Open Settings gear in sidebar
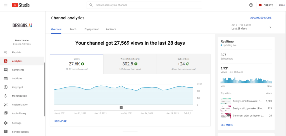The height and width of the screenshot is (136, 286). coord(6,123)
